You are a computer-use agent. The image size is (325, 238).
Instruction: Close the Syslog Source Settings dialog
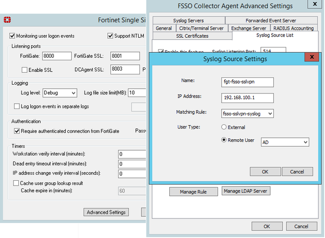(311, 57)
